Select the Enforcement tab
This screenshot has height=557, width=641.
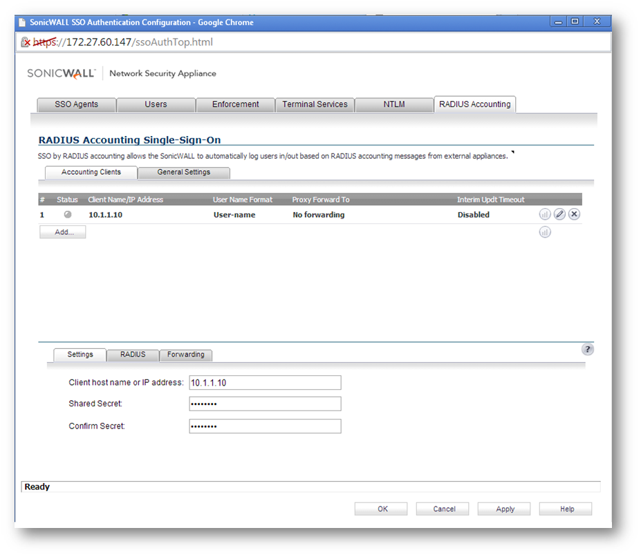click(235, 105)
